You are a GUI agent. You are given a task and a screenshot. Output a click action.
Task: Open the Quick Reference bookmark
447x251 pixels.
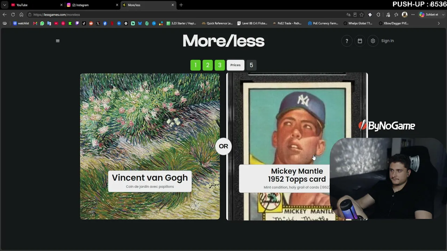coord(217,23)
